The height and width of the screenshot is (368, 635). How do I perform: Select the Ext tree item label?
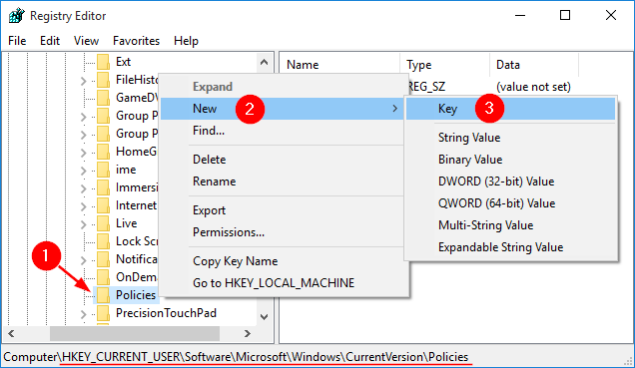click(x=123, y=62)
